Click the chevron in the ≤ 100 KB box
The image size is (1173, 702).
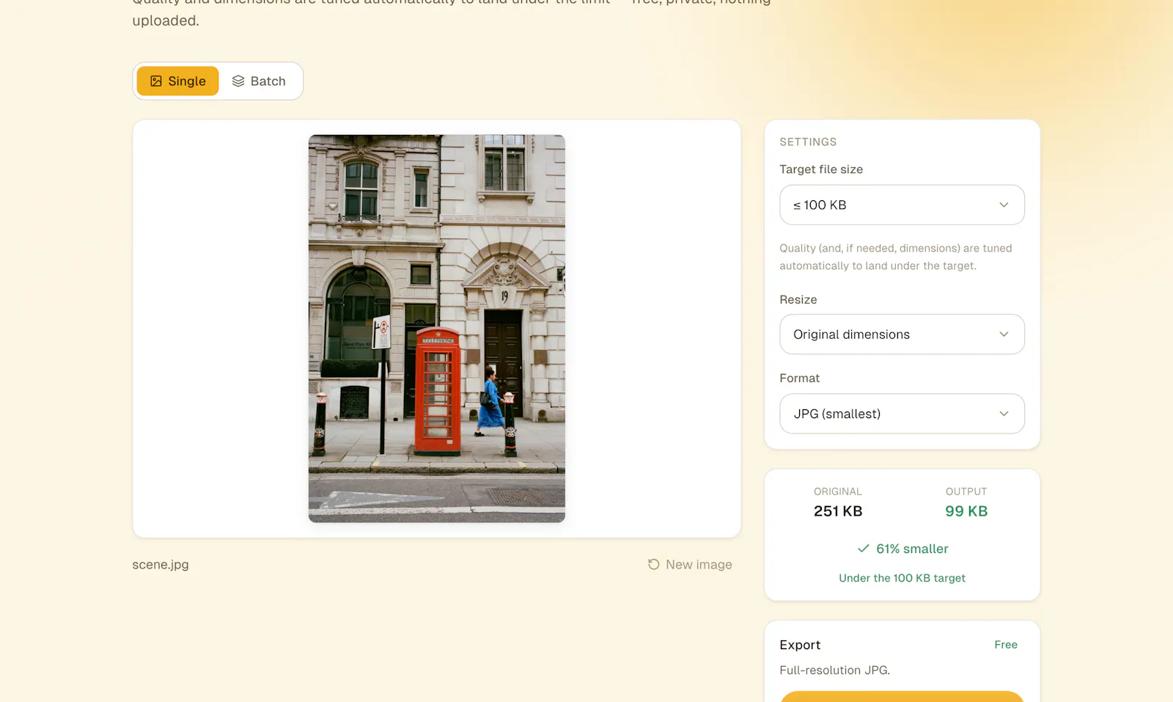[1004, 205]
